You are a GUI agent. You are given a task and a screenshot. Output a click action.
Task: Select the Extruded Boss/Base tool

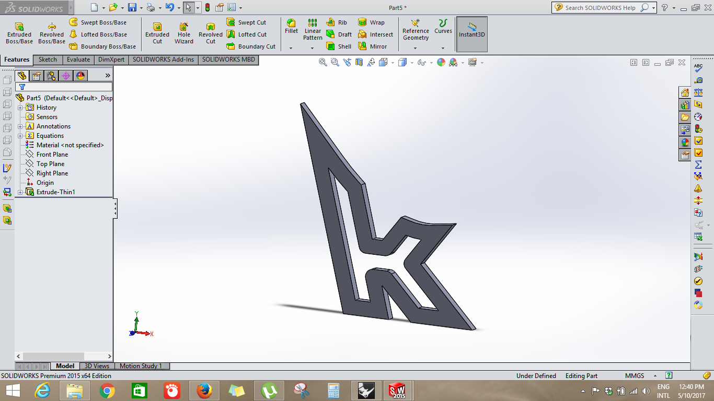(x=19, y=33)
